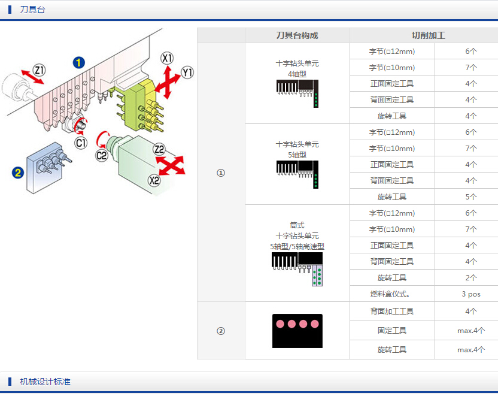This screenshot has width=498, height=396.
Task: Click the 背面加工工具 table cell
Action: coord(392,311)
